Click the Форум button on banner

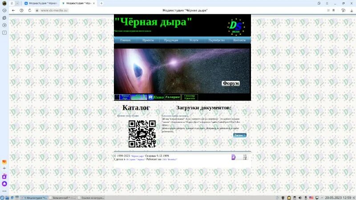tap(231, 83)
